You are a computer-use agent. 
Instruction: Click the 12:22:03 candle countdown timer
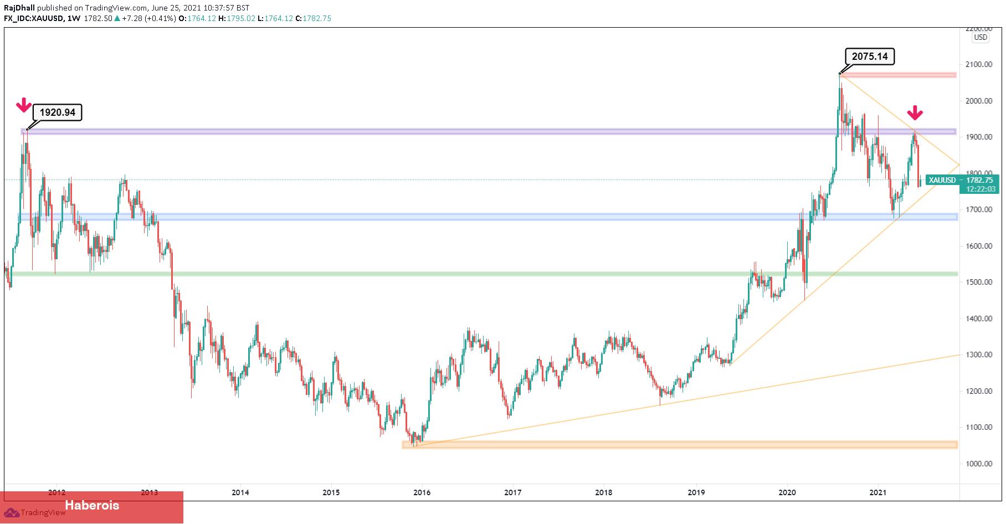(980, 189)
